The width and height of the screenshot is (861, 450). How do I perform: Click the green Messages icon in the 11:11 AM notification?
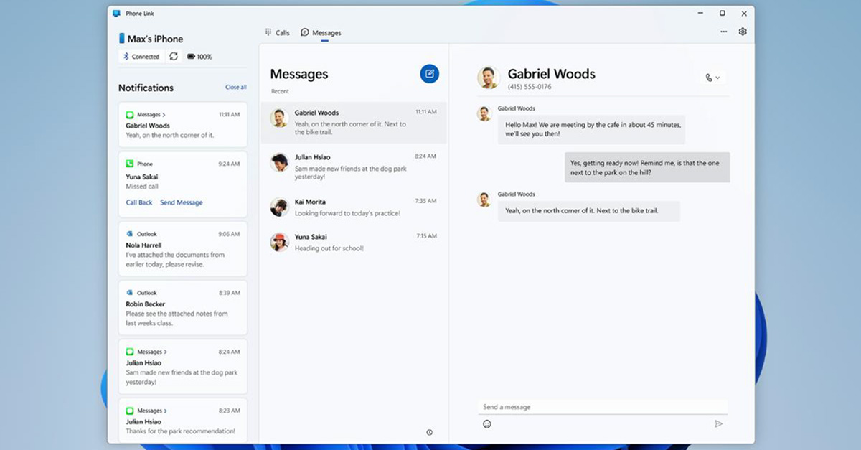click(130, 115)
